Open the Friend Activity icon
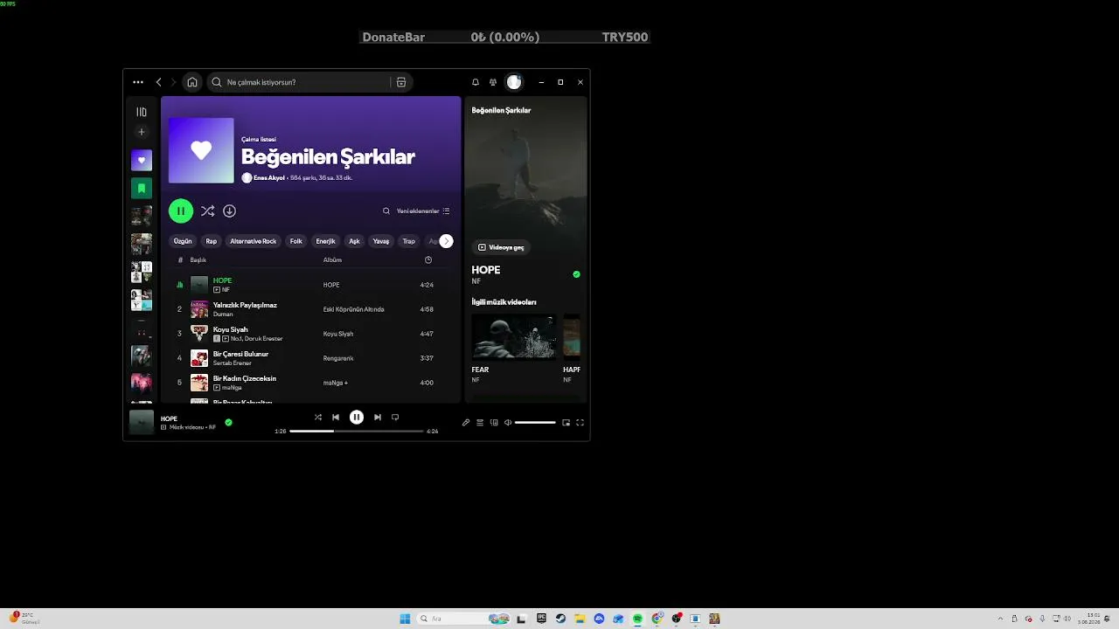1119x629 pixels. pyautogui.click(x=493, y=82)
